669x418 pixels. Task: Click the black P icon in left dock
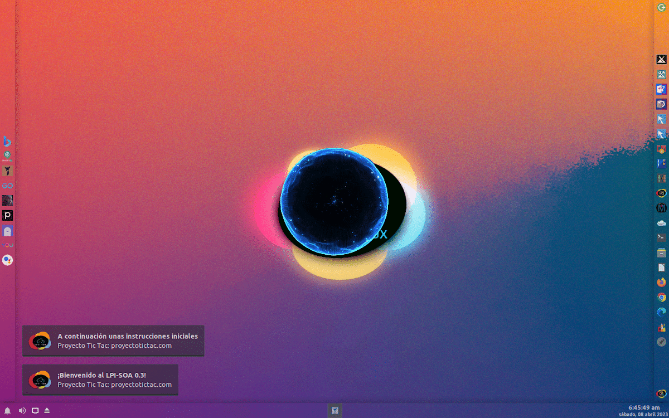click(7, 216)
